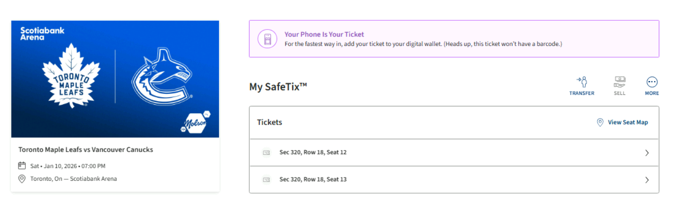Open the More options ellipsis icon
Screen dimensions: 681x206
click(652, 82)
